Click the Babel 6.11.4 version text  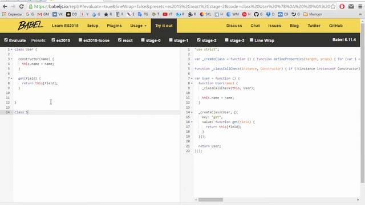point(344,40)
